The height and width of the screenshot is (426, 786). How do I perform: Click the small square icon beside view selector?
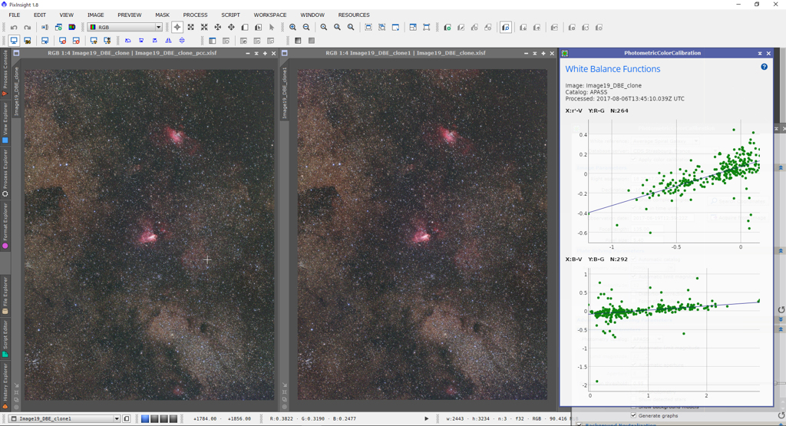coord(127,418)
